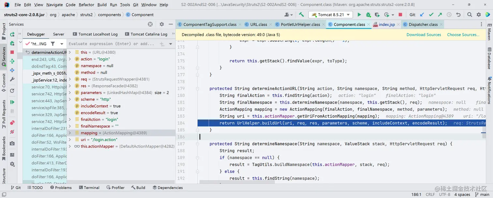This screenshot has height=198, width=493.
Task: Click the Rerun icon in Services sidebar
Action: pos(12,34)
